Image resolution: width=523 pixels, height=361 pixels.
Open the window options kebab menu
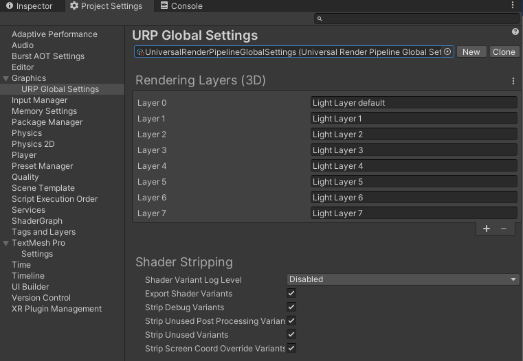513,5
